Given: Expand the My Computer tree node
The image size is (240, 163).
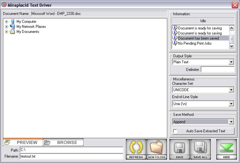Looking at the screenshot, I should pos(6,22).
